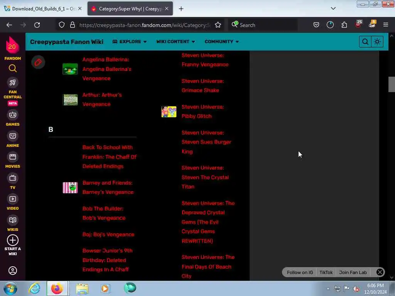Close the Category:Super Why! tab

[167, 8]
